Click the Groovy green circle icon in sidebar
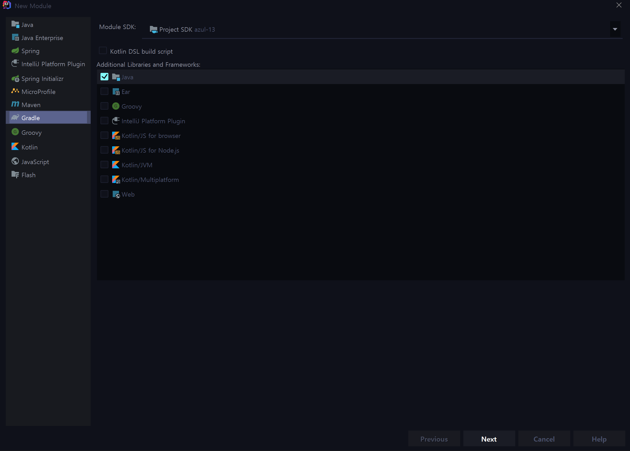This screenshot has height=451, width=630. pos(15,132)
